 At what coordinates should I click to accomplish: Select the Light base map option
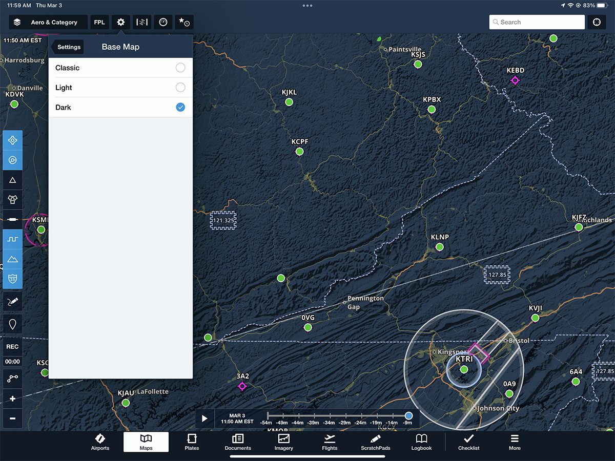(120, 88)
